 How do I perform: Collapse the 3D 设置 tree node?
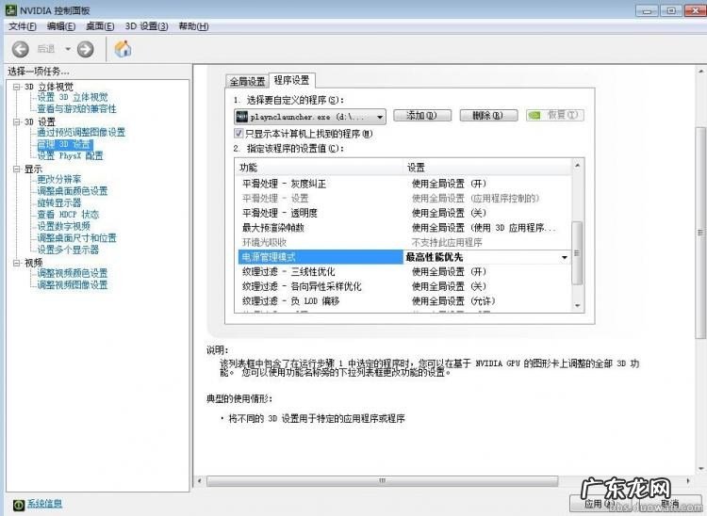[x=17, y=122]
